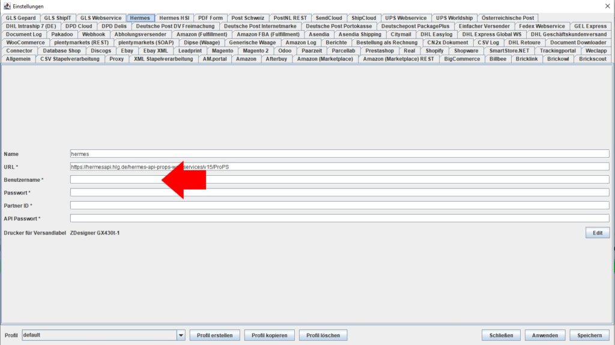Select the Brickscout tab
The image size is (615, 345).
click(592, 59)
